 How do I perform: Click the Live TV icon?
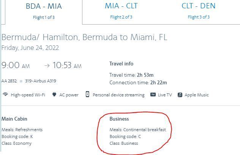pyautogui.click(x=153, y=95)
